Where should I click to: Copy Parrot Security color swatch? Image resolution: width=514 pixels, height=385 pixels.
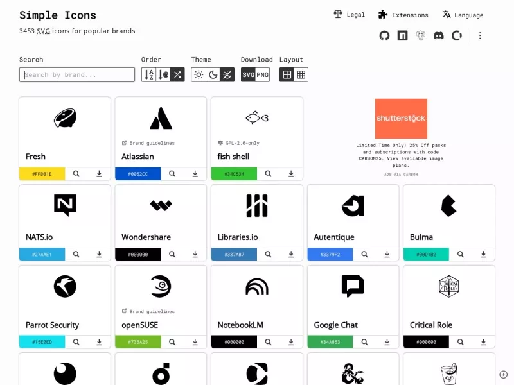[x=42, y=342]
